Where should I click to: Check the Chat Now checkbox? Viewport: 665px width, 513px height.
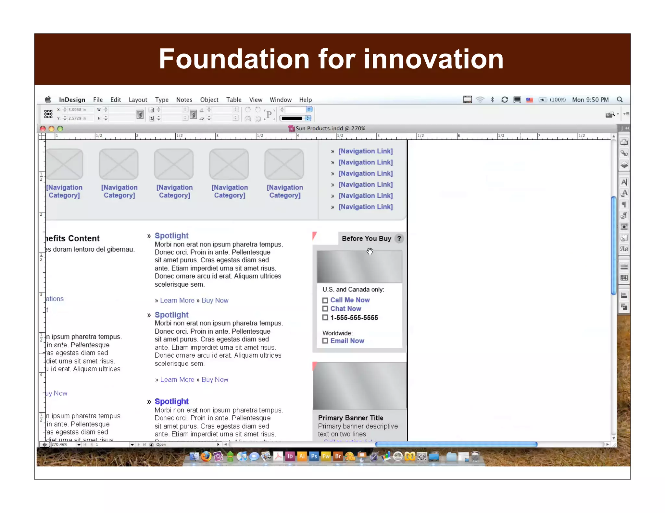click(325, 309)
